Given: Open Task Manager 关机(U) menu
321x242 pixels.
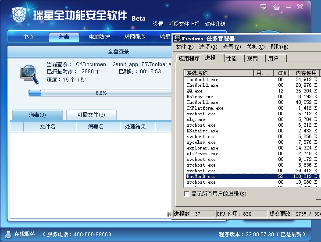Looking at the screenshot, I should (x=256, y=47).
